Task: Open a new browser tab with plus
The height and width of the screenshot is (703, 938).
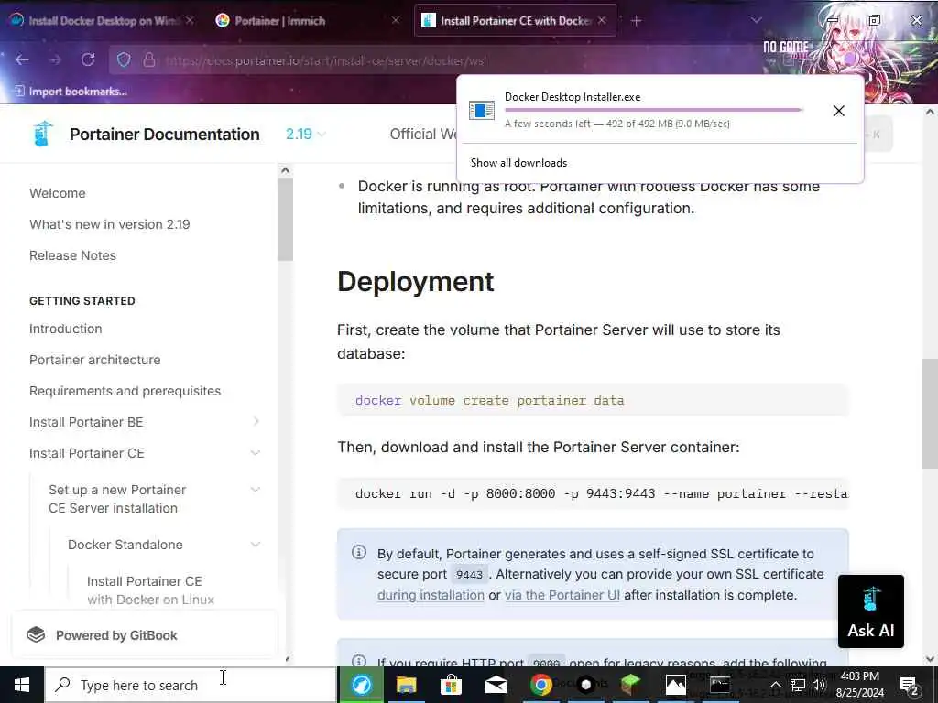Action: (636, 20)
